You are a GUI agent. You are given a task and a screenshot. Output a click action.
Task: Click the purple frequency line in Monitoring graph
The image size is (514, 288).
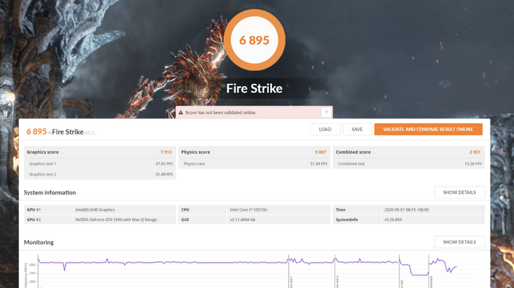tap(212, 263)
